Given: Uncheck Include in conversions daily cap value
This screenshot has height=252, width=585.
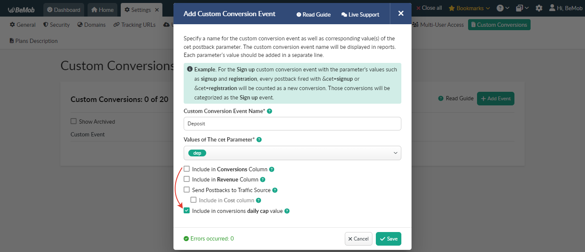Looking at the screenshot, I should tap(187, 210).
